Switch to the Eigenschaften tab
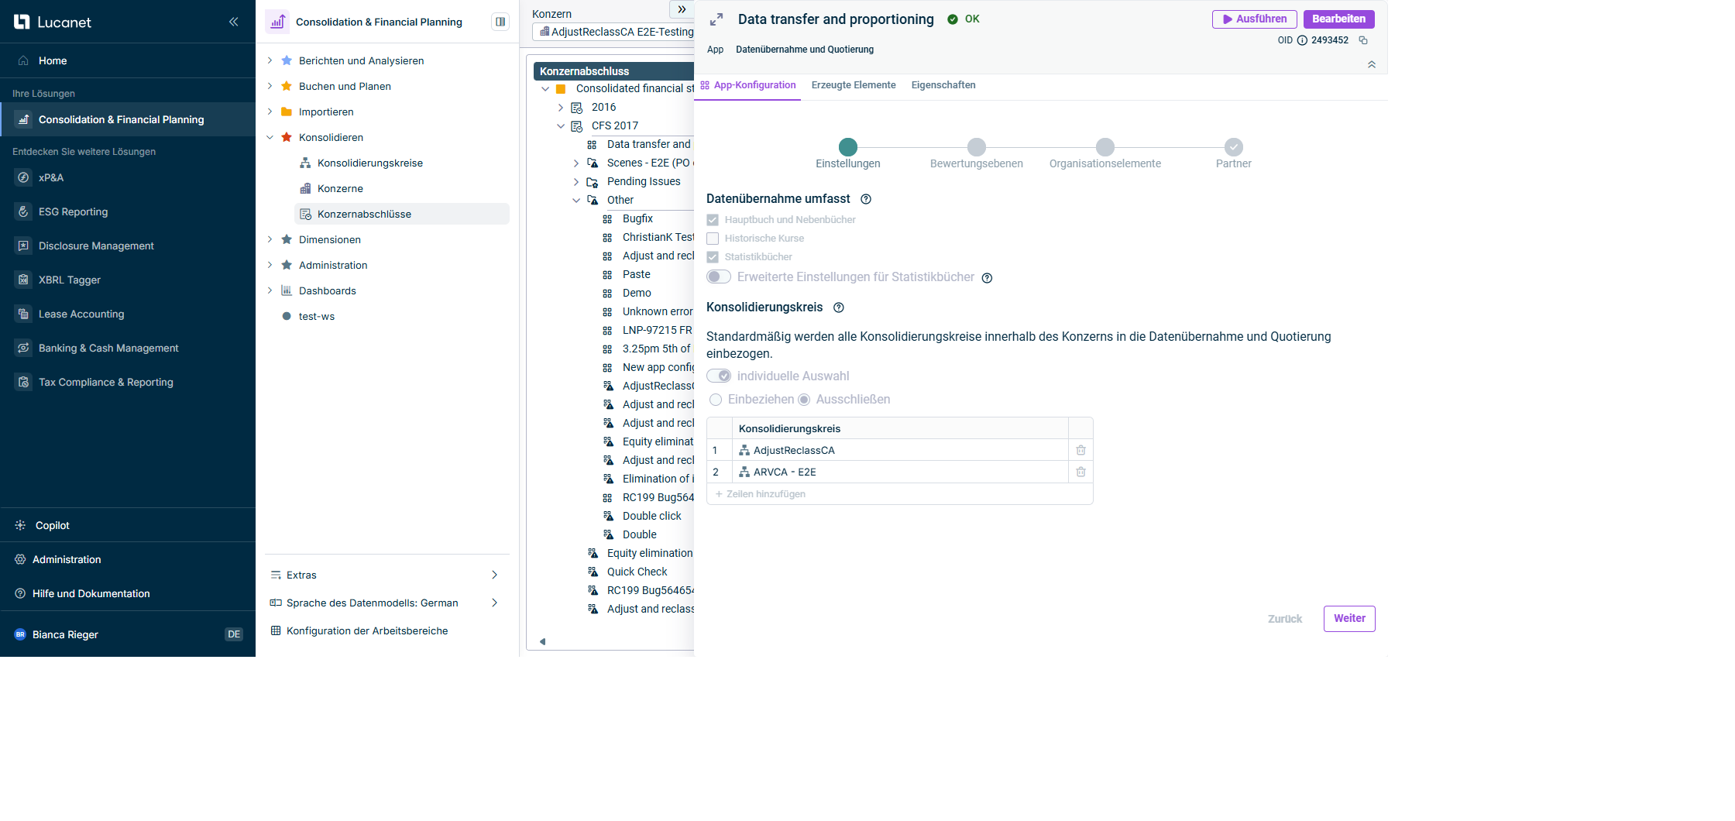This screenshot has width=1735, height=821. (x=943, y=85)
